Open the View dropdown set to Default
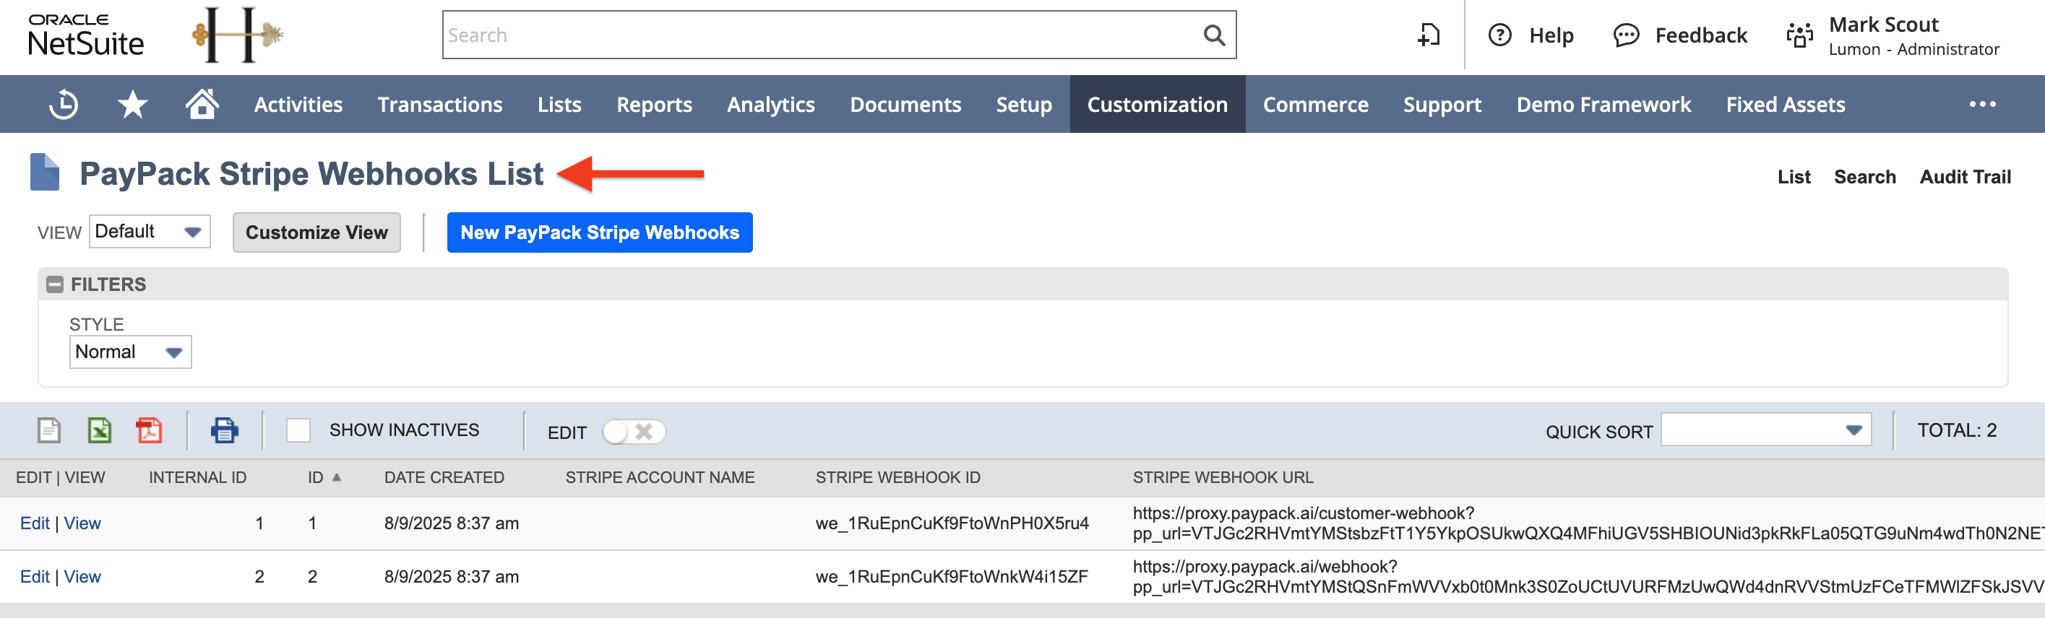 (x=150, y=232)
